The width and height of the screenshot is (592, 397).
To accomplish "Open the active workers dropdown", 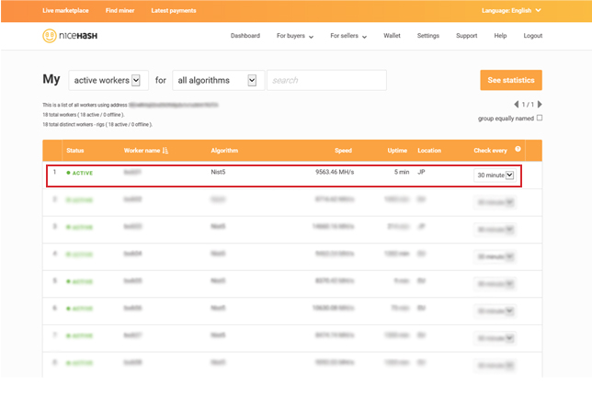I will pyautogui.click(x=108, y=80).
